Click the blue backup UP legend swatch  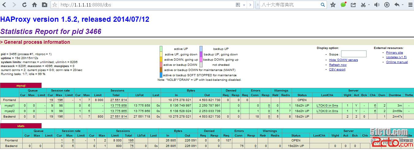[201, 49]
